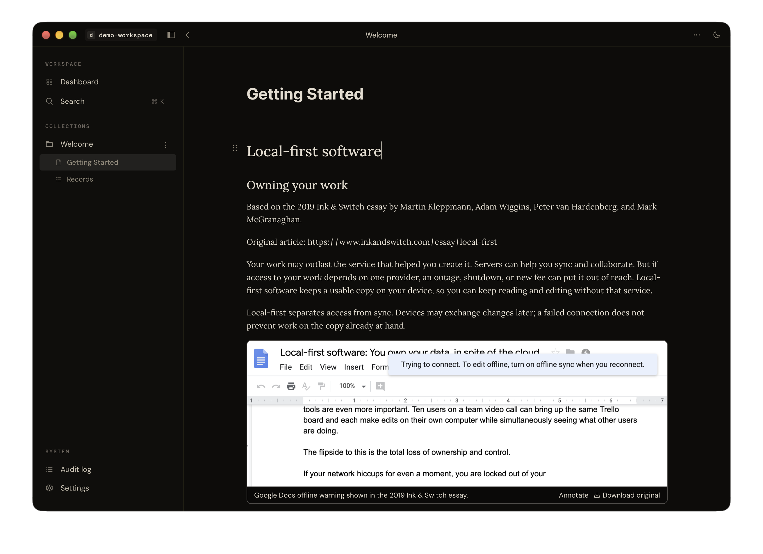The width and height of the screenshot is (763, 554).
Task: Toggle dark mode moon icon
Action: (716, 35)
